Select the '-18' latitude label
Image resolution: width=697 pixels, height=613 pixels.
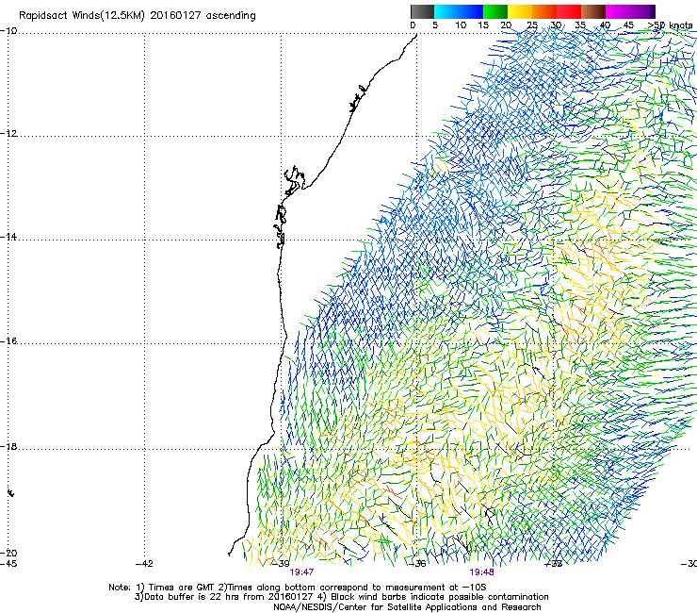(x=8, y=446)
